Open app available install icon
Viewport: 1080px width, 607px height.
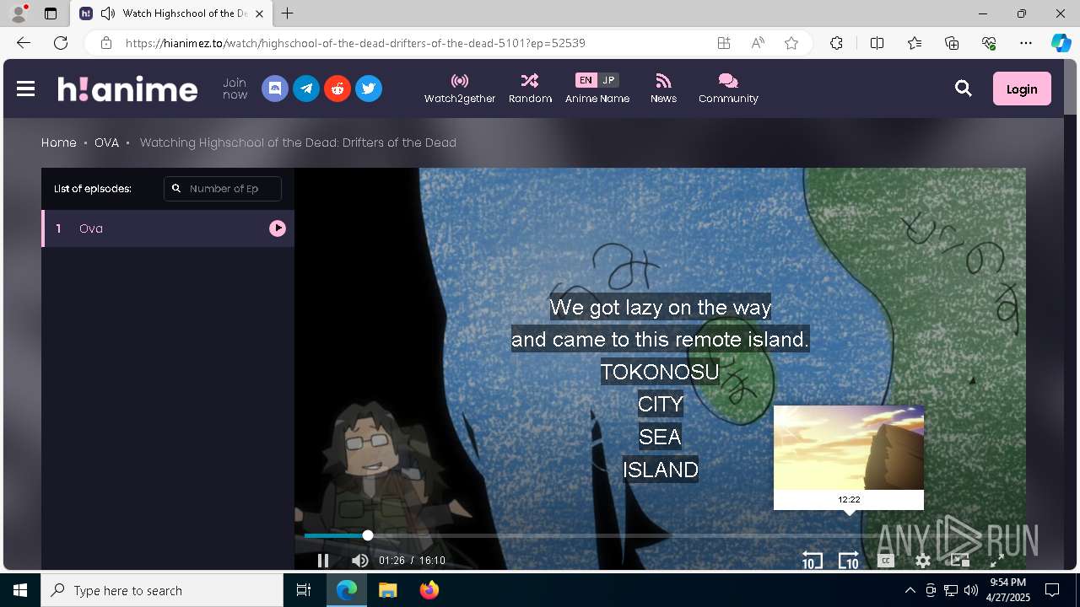(724, 43)
